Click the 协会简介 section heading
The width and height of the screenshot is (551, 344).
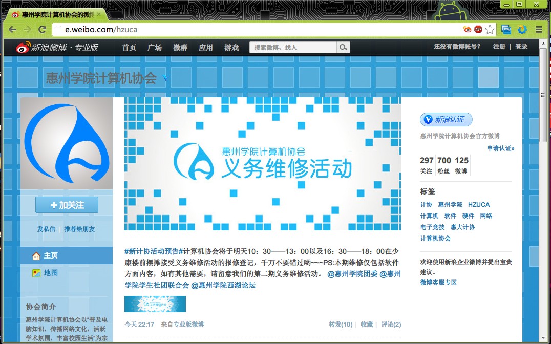click(41, 307)
